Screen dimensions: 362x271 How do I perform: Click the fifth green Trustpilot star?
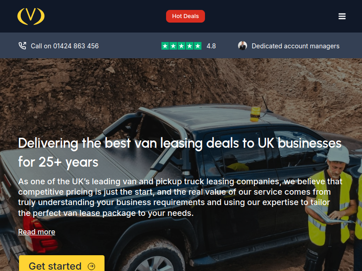pyautogui.click(x=198, y=46)
